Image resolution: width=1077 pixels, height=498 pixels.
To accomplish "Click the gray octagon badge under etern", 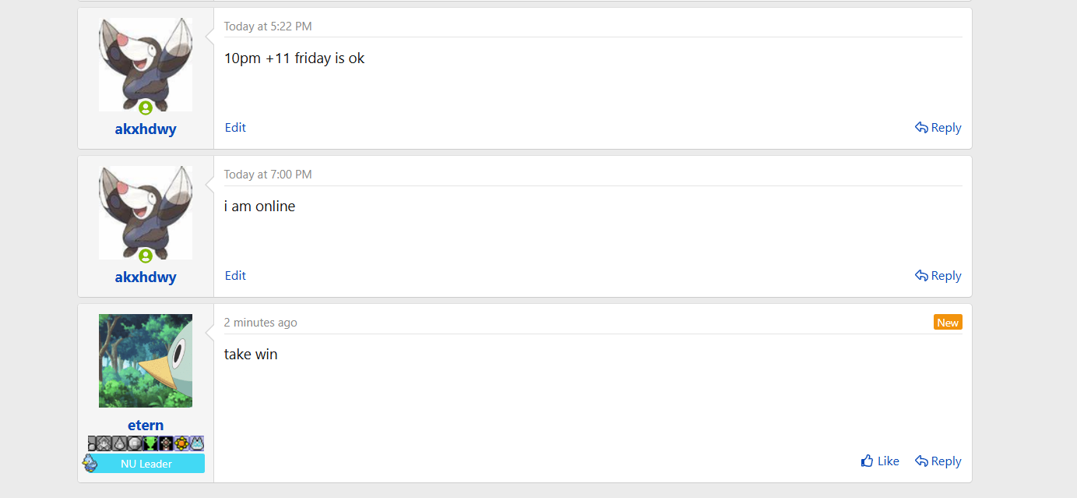I will (x=135, y=443).
